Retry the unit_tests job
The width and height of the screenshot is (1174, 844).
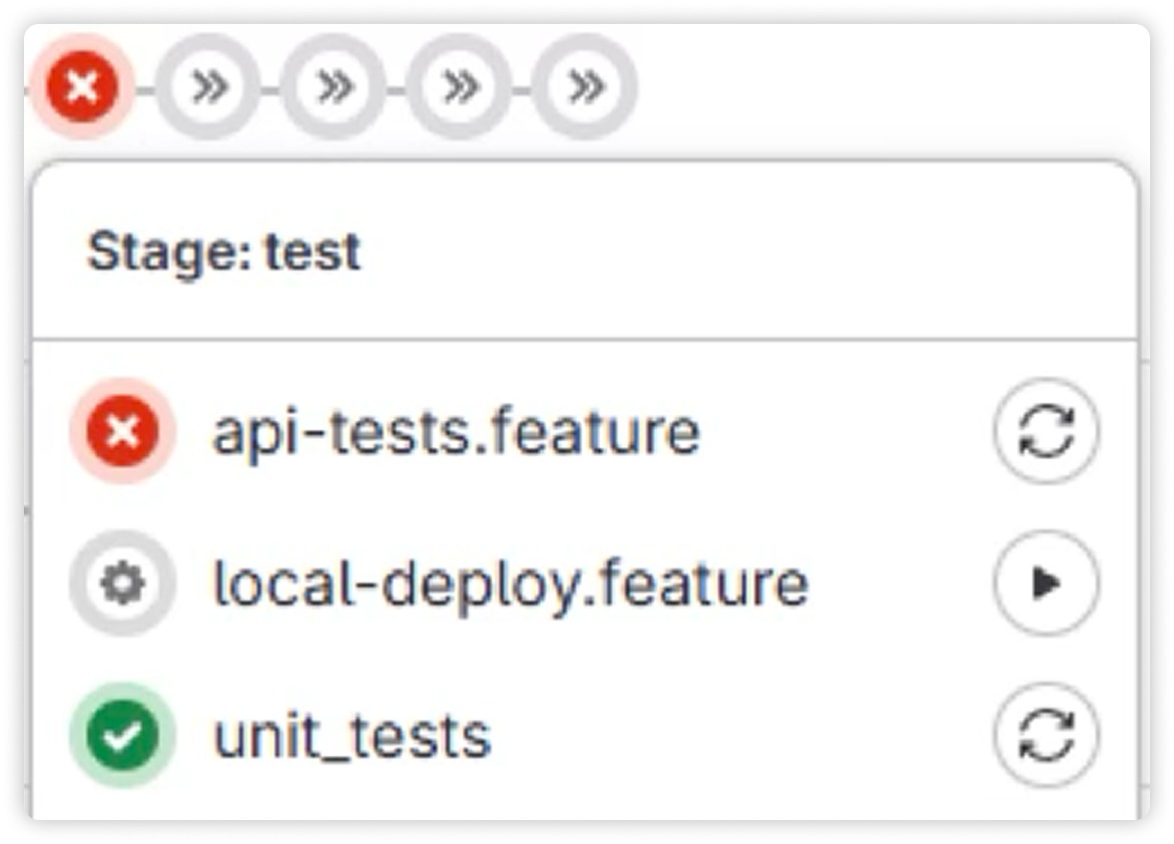1046,735
